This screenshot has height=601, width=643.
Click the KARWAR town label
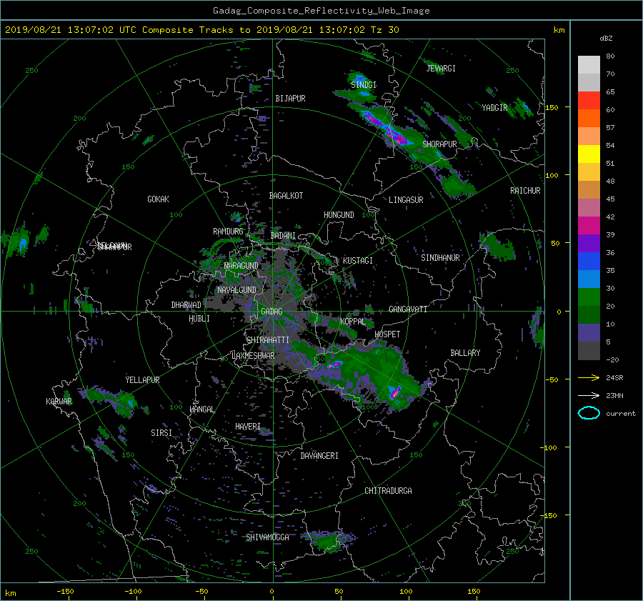[x=59, y=402]
